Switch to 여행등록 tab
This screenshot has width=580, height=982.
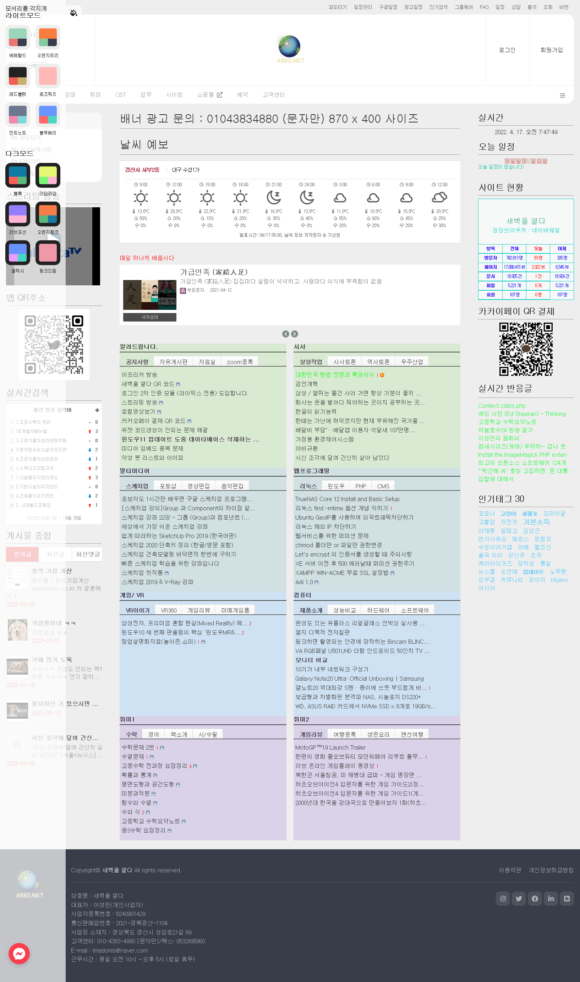point(345,735)
